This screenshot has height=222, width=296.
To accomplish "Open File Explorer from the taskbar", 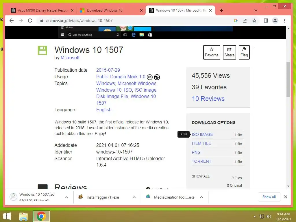I will pos(23,216).
